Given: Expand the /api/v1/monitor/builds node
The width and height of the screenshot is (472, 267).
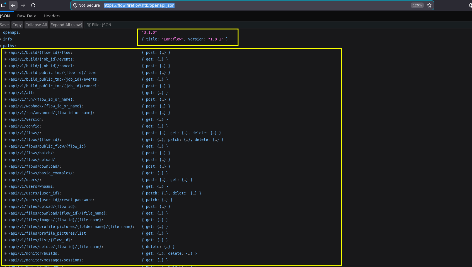Looking at the screenshot, I should [x=6, y=253].
